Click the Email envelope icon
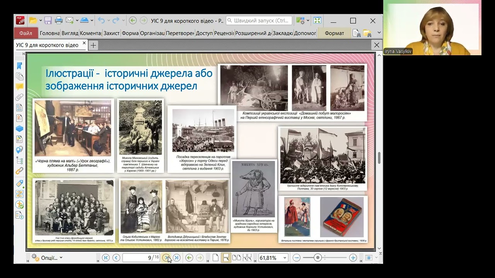The width and height of the screenshot is (495, 278). tap(69, 20)
